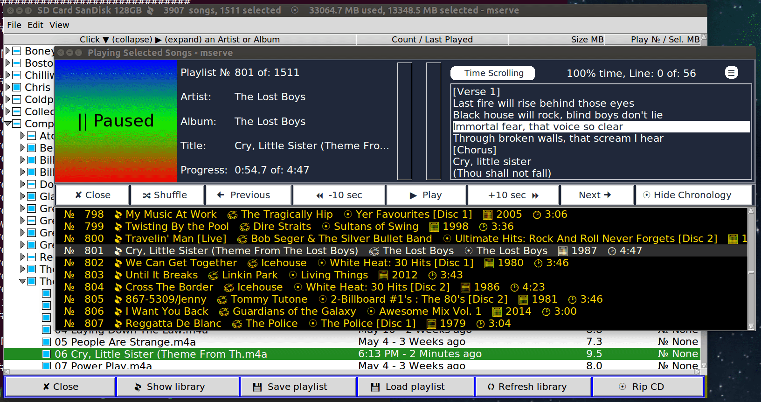761x402 pixels.
Task: Expand the Chilliw artist tree row
Action: [x=7, y=75]
